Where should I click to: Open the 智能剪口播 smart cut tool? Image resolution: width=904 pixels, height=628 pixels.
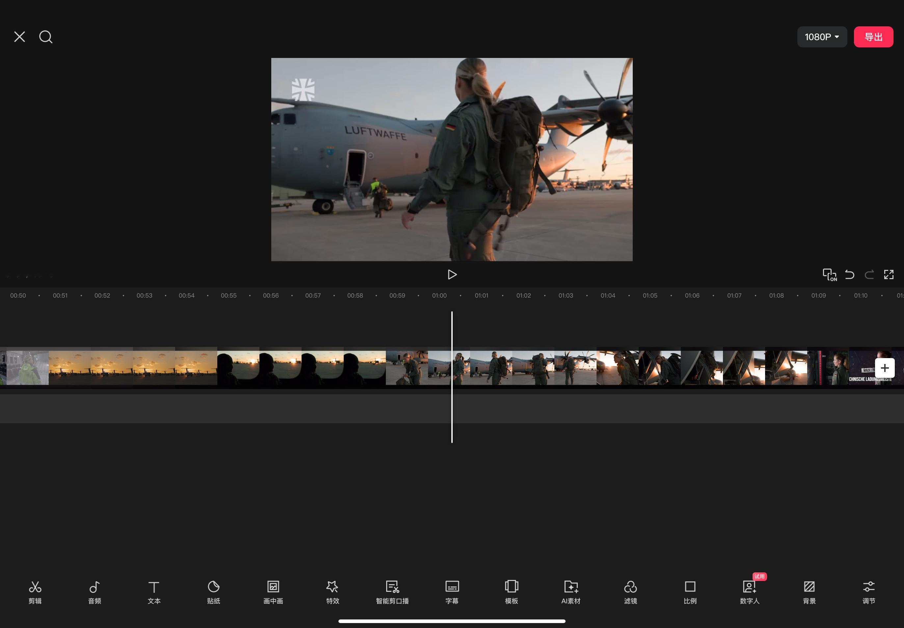[x=392, y=592]
